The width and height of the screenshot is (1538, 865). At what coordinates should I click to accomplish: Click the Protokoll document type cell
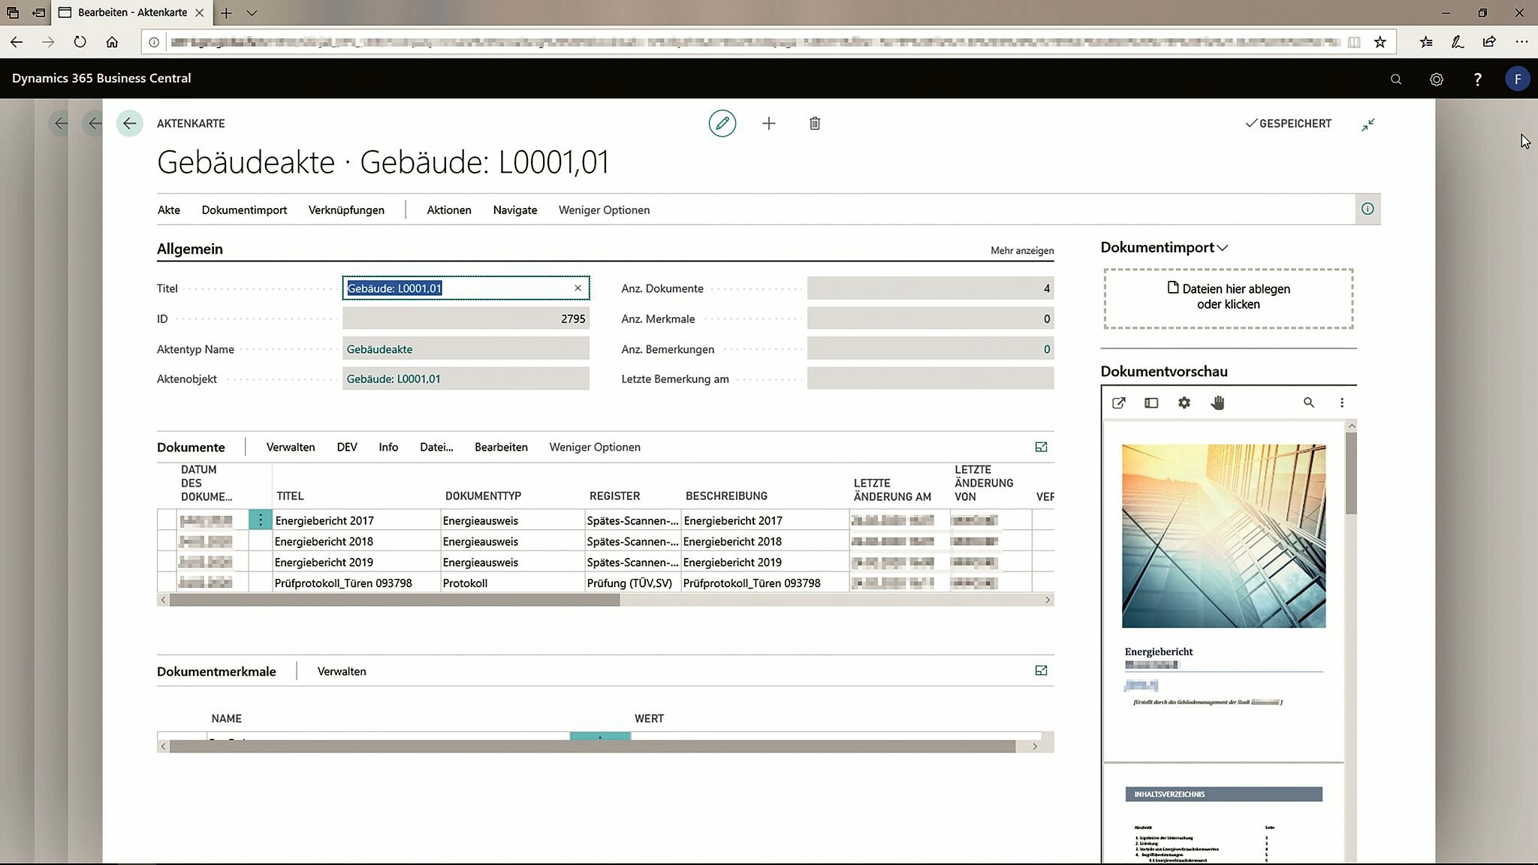[x=512, y=583]
